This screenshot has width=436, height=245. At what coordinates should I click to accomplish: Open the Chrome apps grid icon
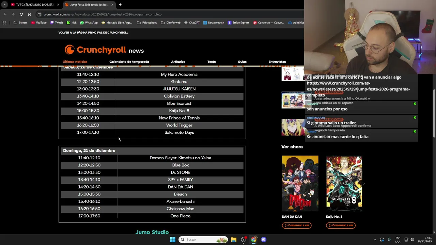(x=4, y=23)
